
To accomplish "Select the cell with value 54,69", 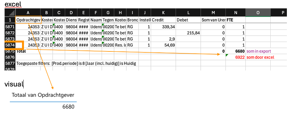I will pyautogui.click(x=163, y=45).
